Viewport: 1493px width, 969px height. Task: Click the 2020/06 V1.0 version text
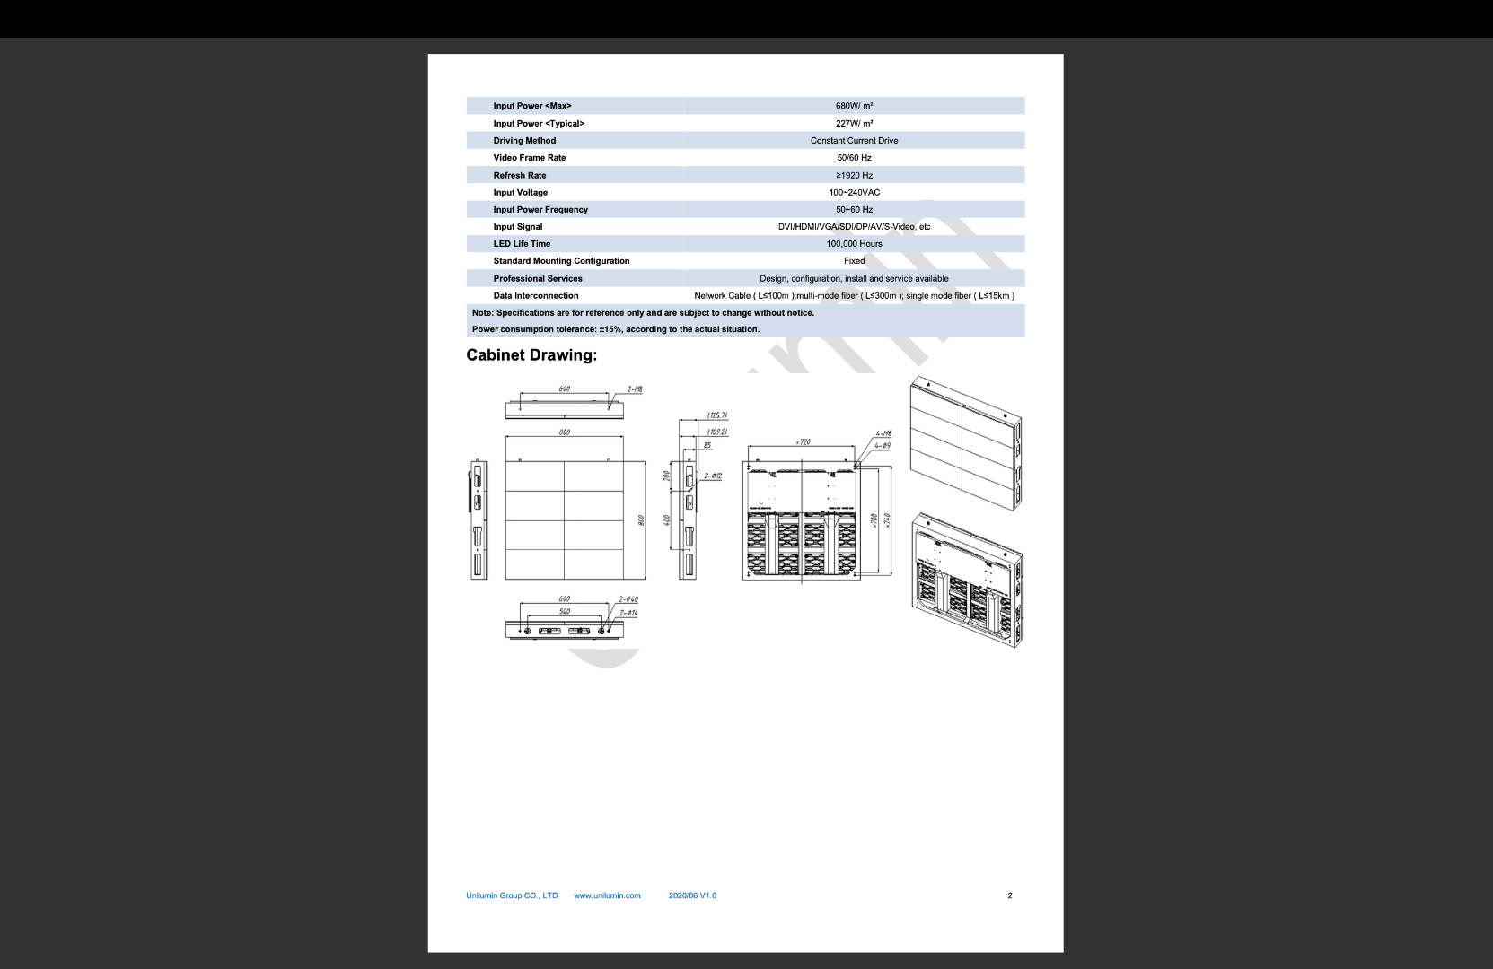[x=692, y=895]
